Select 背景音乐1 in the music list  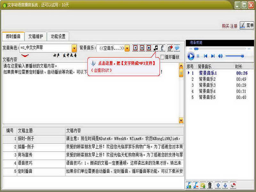tap(220, 73)
